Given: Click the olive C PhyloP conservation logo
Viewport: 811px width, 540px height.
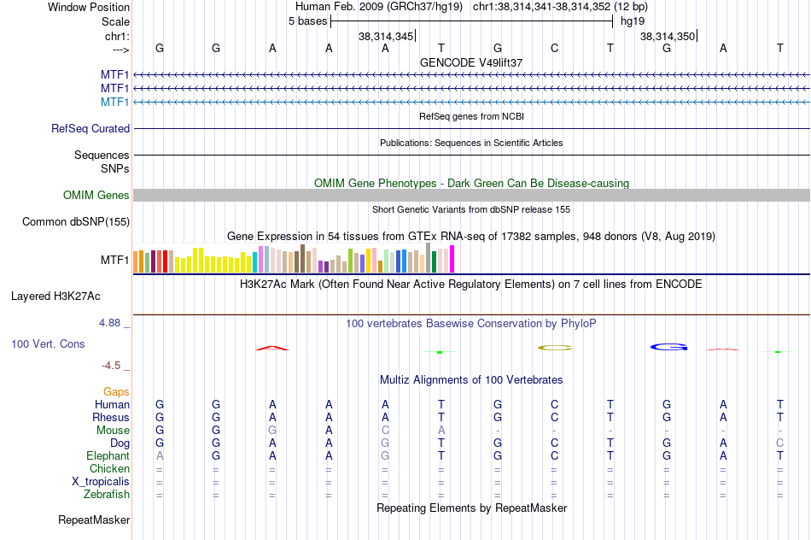Looking at the screenshot, I should (554, 348).
